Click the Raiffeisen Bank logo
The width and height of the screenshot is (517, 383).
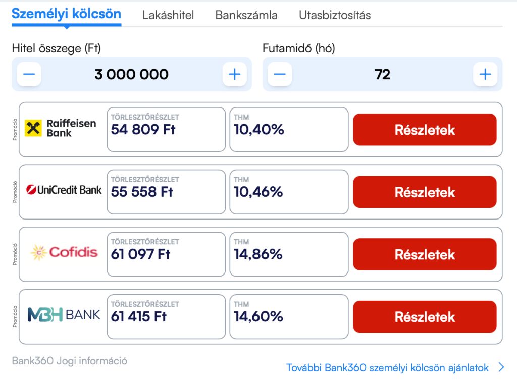61,128
